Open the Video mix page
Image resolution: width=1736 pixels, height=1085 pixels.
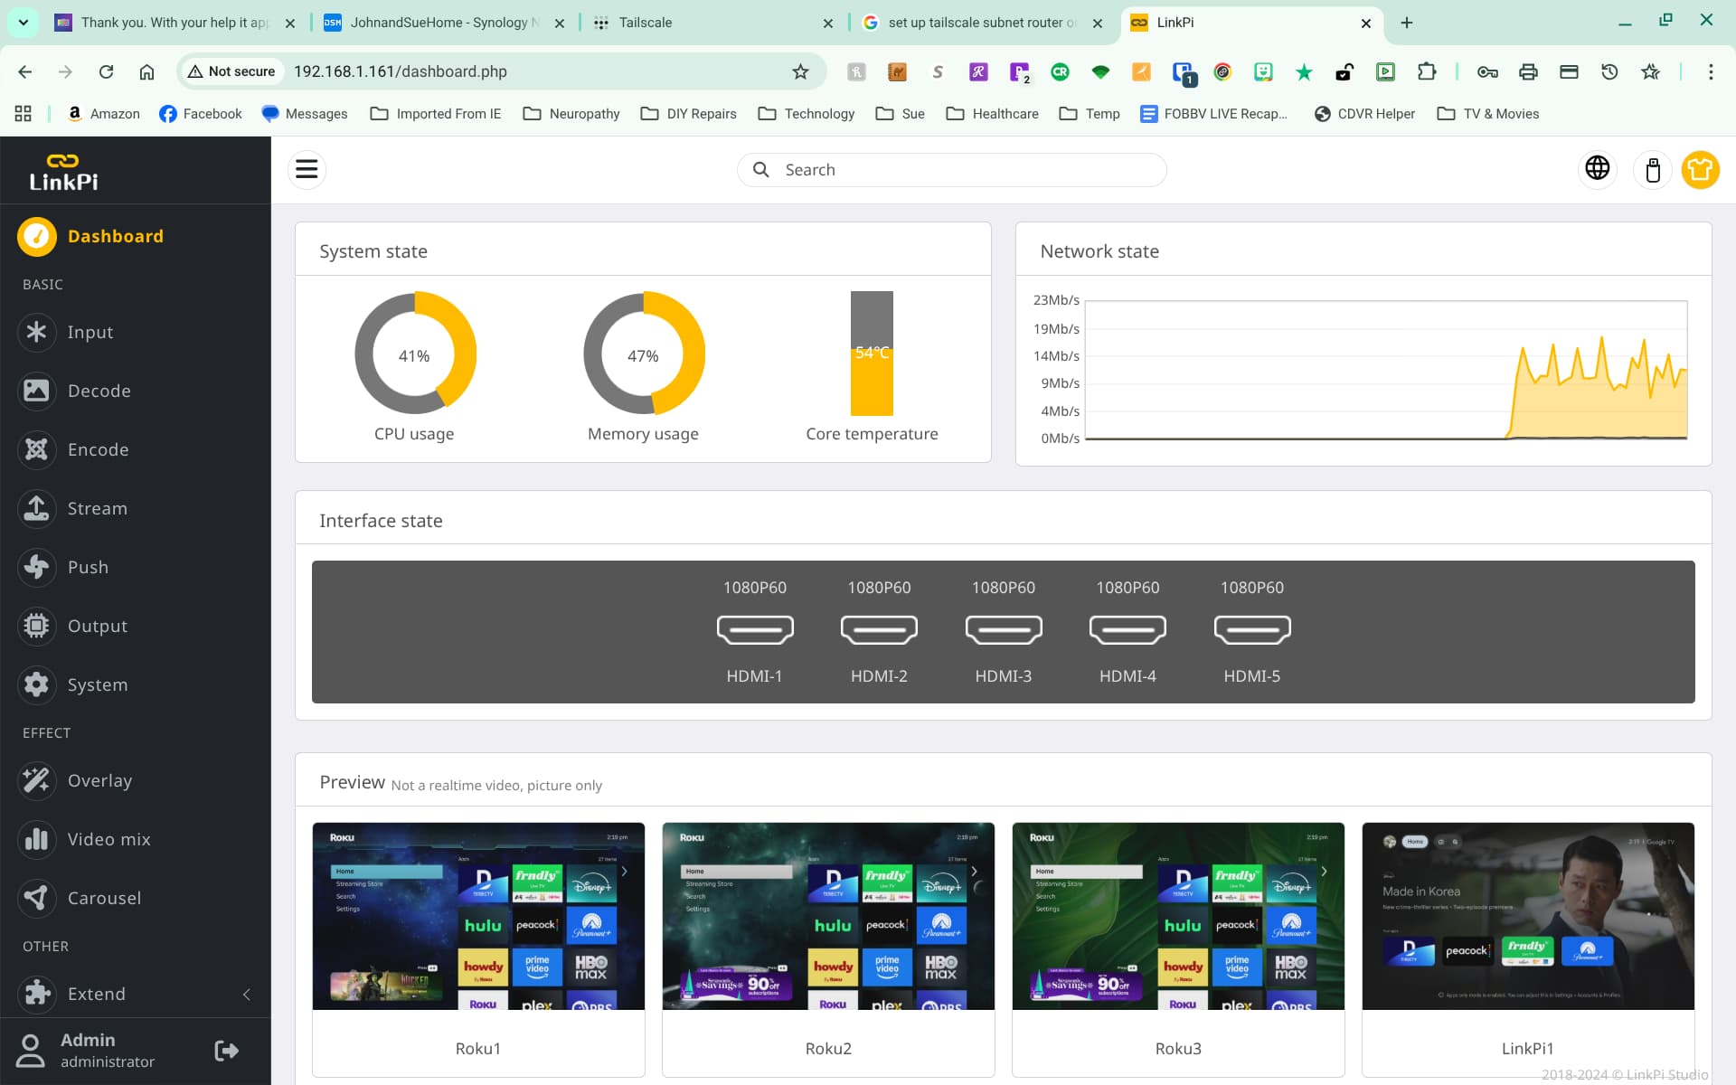click(x=108, y=839)
